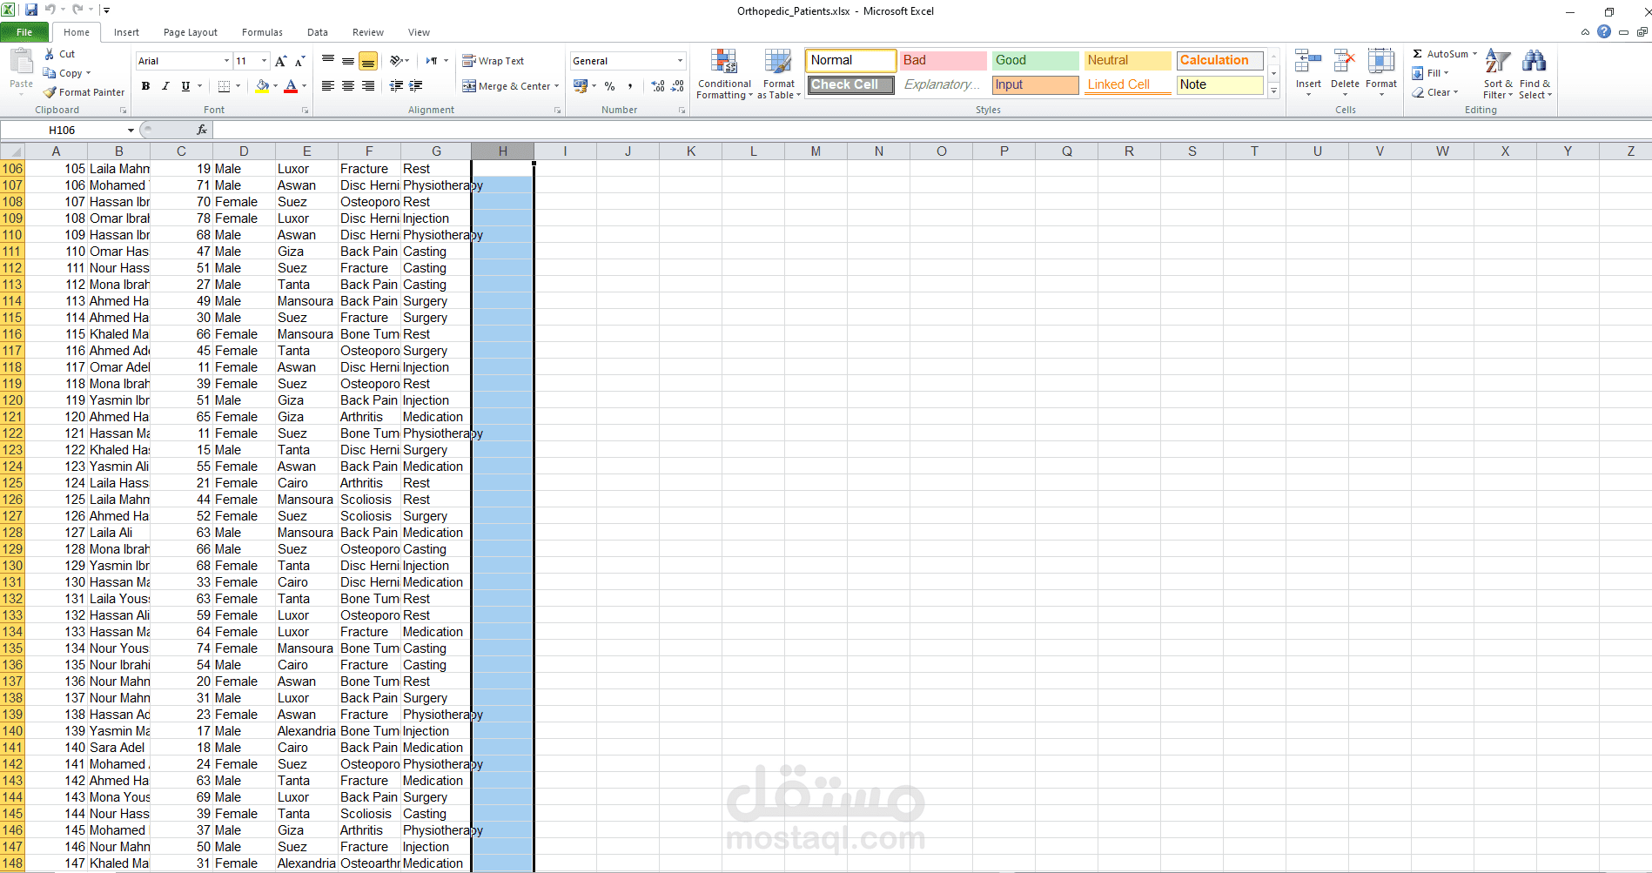Apply the Neutral cell style
Image resolution: width=1652 pixels, height=873 pixels.
pyautogui.click(x=1128, y=60)
